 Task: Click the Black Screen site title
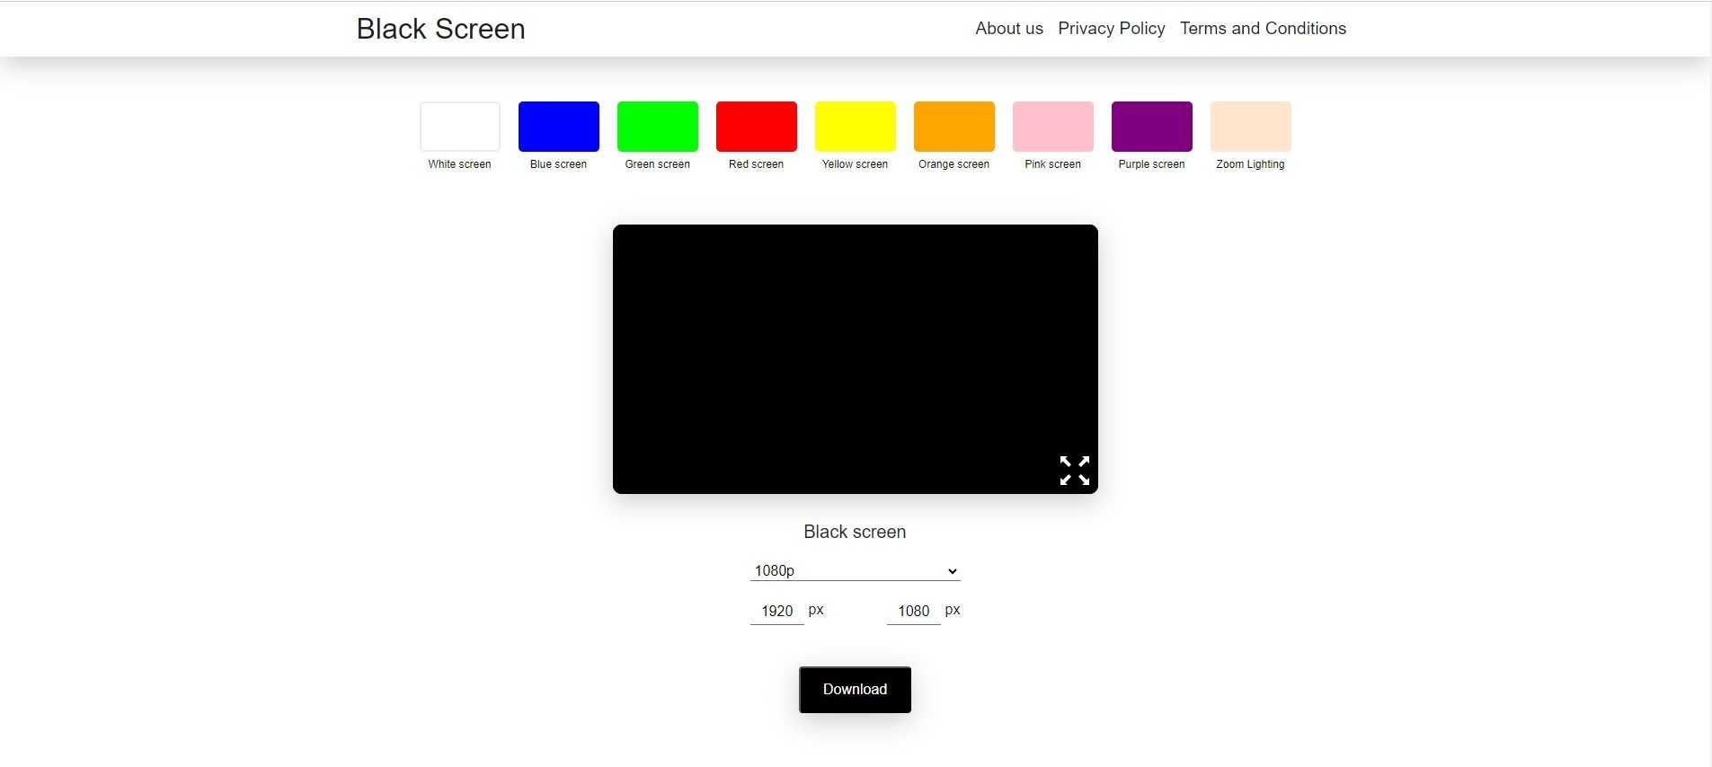440,29
